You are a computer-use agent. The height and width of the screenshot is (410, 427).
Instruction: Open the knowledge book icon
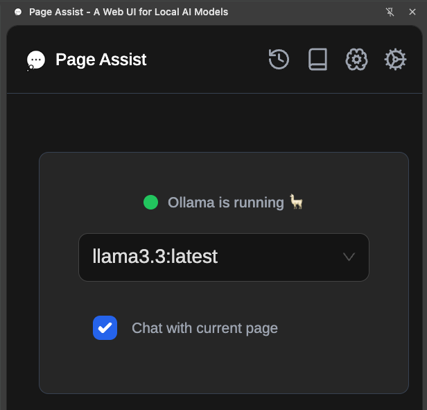(x=317, y=59)
